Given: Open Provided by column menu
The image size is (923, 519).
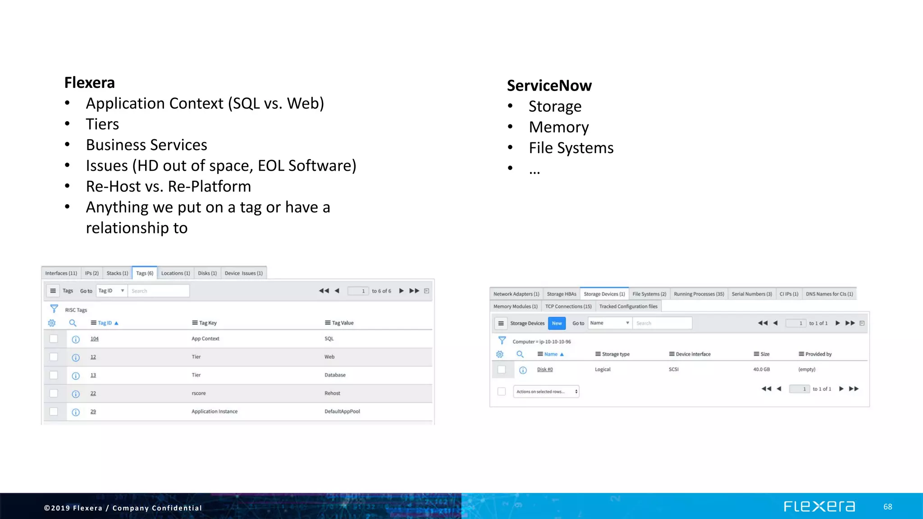Looking at the screenshot, I should (x=801, y=354).
